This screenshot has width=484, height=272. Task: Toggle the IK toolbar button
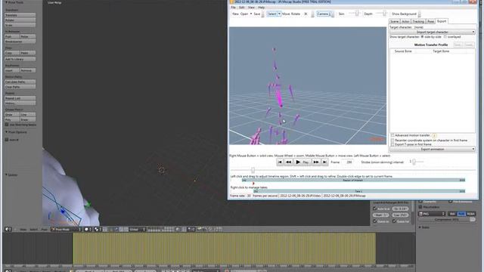(306, 14)
